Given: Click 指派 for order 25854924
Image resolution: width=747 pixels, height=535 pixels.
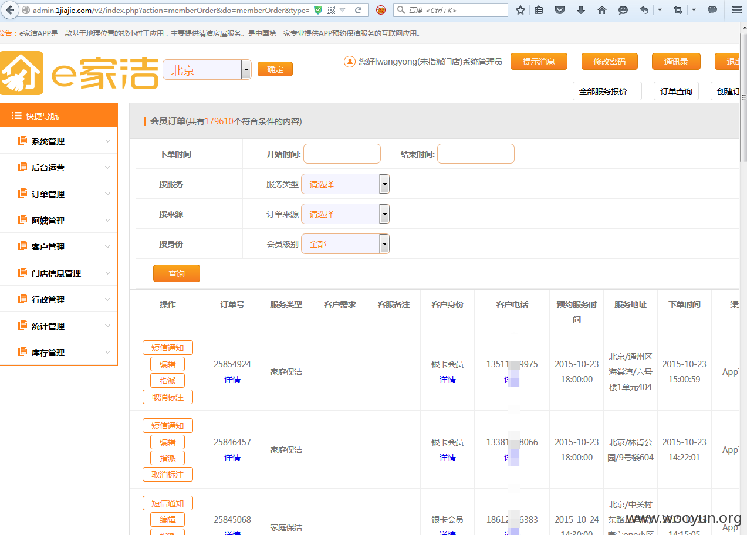Looking at the screenshot, I should [x=168, y=381].
